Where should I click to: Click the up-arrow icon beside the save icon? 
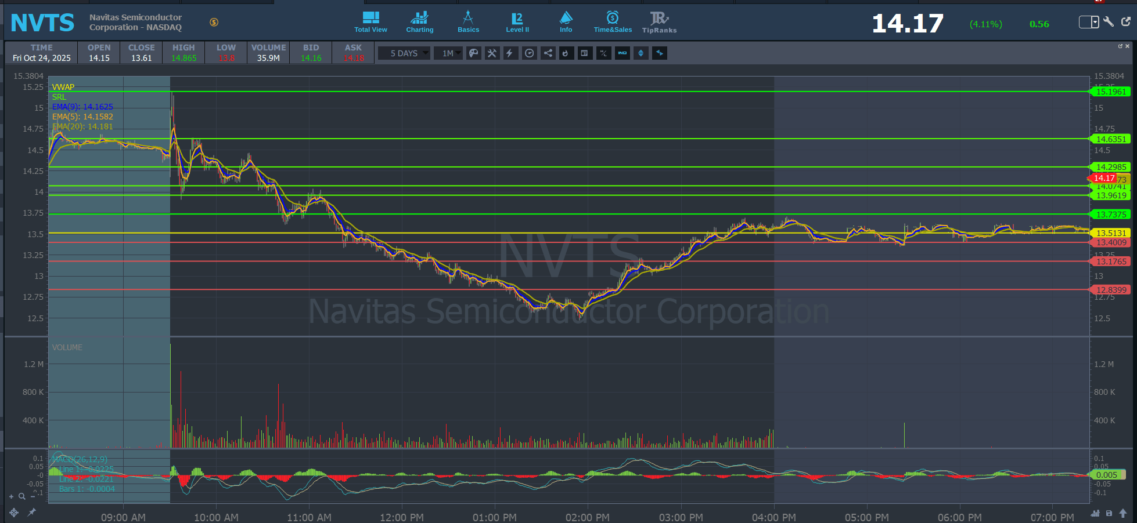pos(1123,513)
